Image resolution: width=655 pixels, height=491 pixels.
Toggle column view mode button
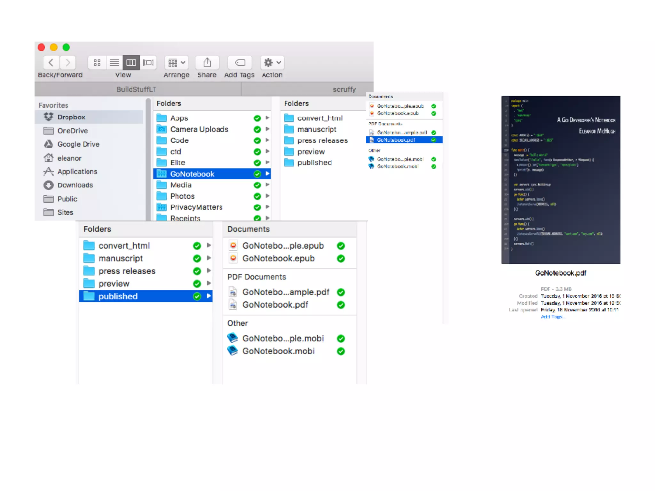131,62
